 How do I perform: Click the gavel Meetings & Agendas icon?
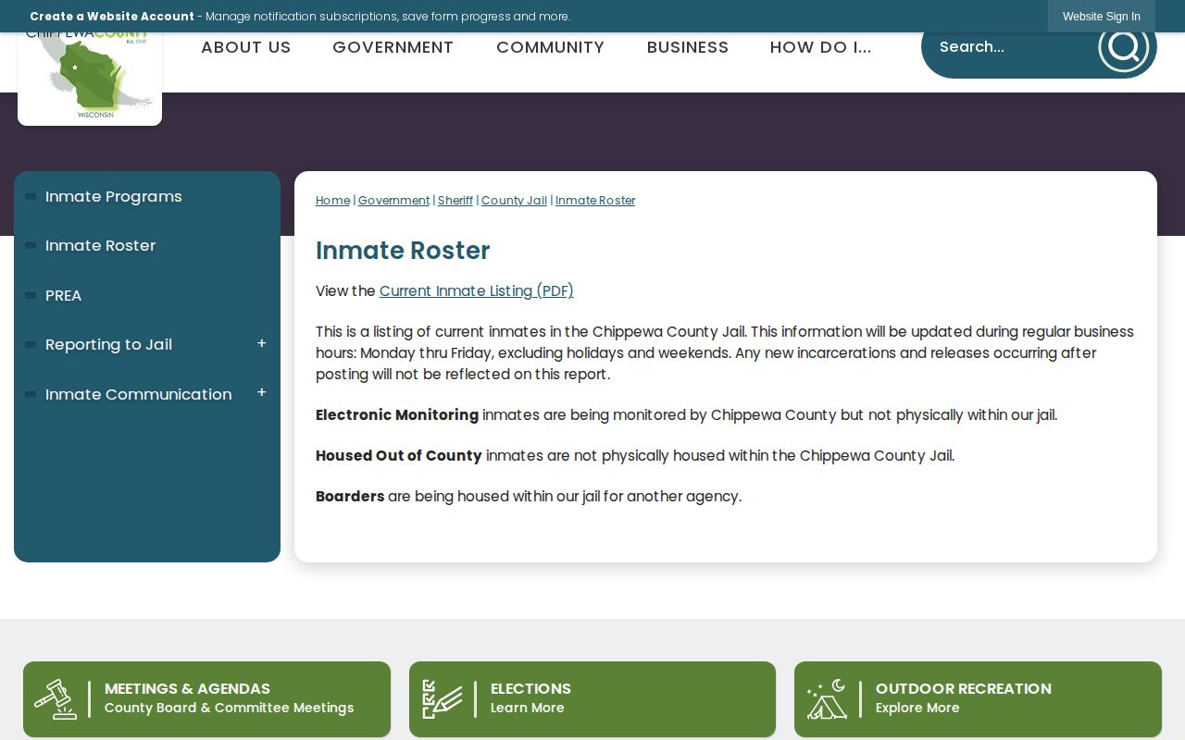tap(56, 699)
